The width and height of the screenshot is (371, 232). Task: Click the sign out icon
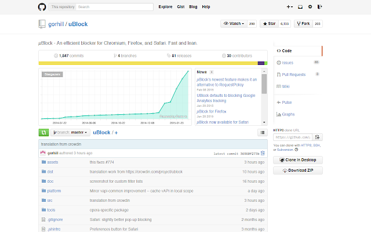[x=319, y=7]
